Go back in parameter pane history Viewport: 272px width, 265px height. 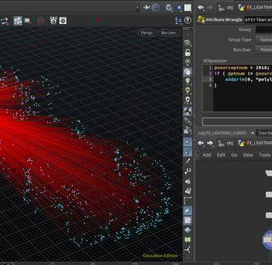pos(200,8)
